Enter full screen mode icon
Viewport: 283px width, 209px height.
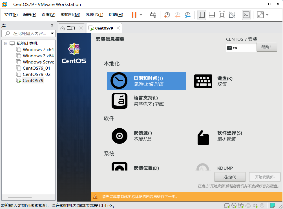point(222,15)
